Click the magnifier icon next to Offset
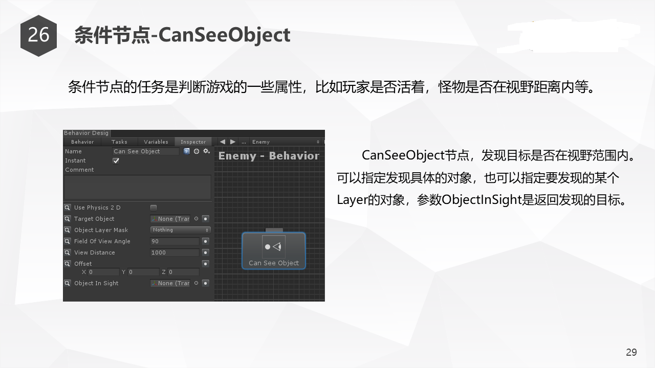 point(68,264)
